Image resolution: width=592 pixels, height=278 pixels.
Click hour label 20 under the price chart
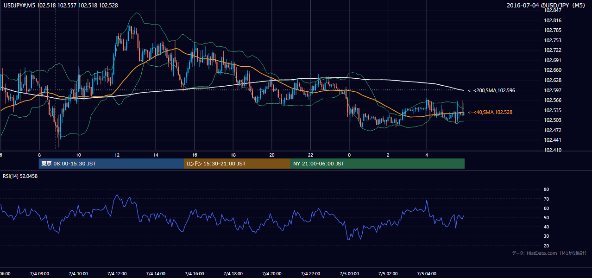[272, 155]
